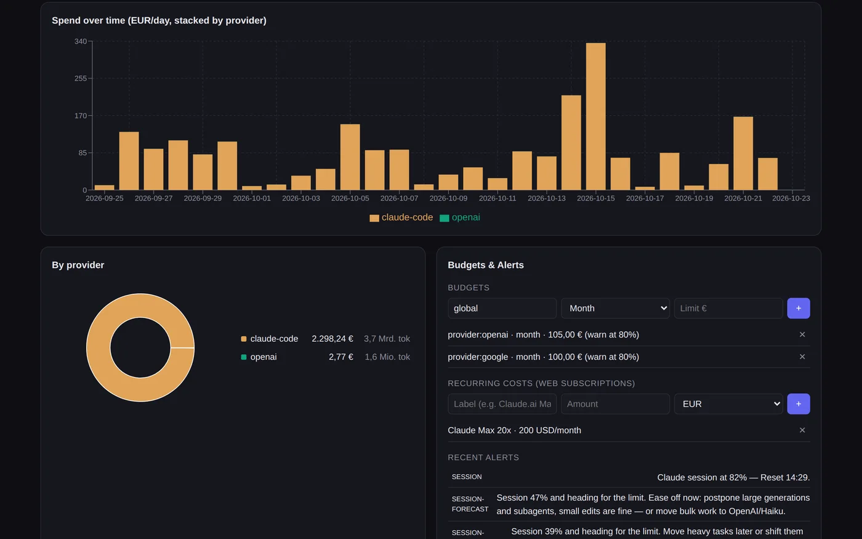Open the Month period dropdown
This screenshot has width=862, height=539.
tap(615, 308)
